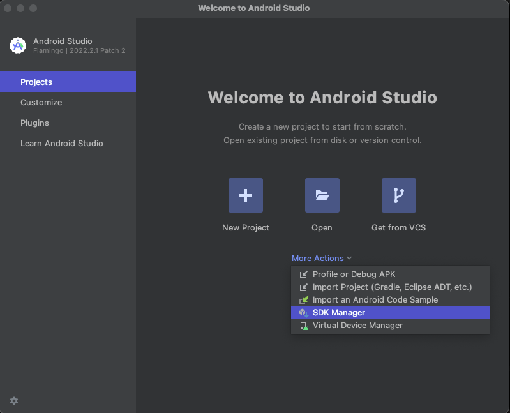510x413 pixels.
Task: Collapse the More Actions dropdown
Action: pos(321,258)
